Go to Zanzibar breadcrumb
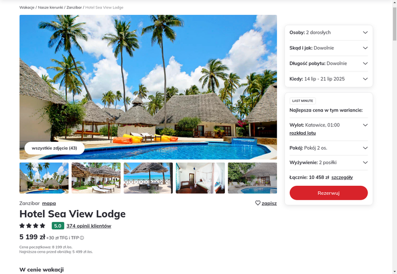Viewport: 397px width, 274px height. 74,7
